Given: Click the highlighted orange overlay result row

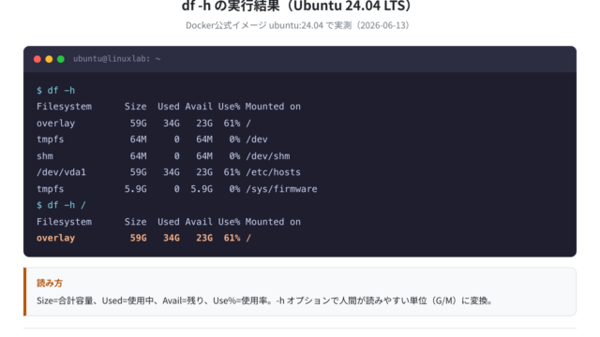Looking at the screenshot, I should (143, 238).
